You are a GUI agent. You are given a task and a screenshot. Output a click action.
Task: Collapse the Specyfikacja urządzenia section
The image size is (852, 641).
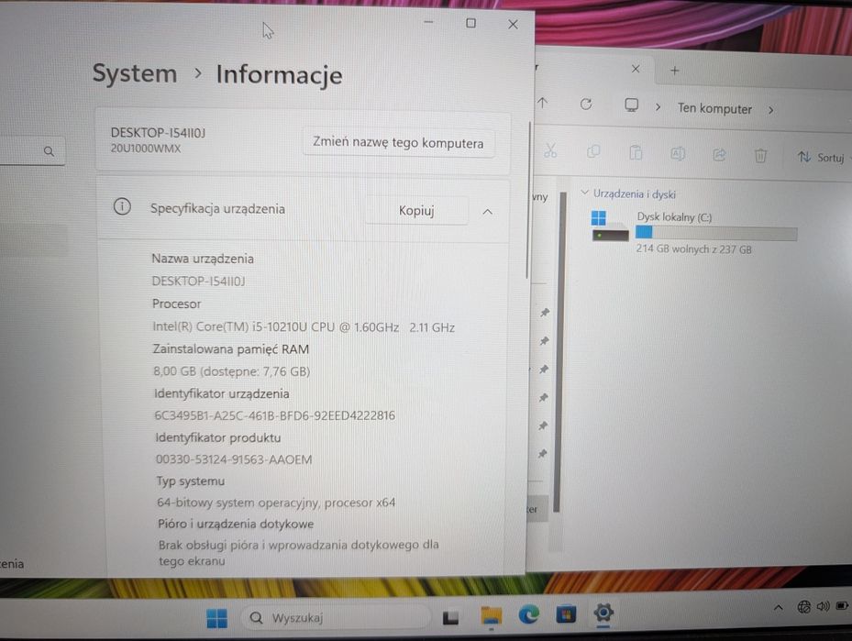coord(487,212)
